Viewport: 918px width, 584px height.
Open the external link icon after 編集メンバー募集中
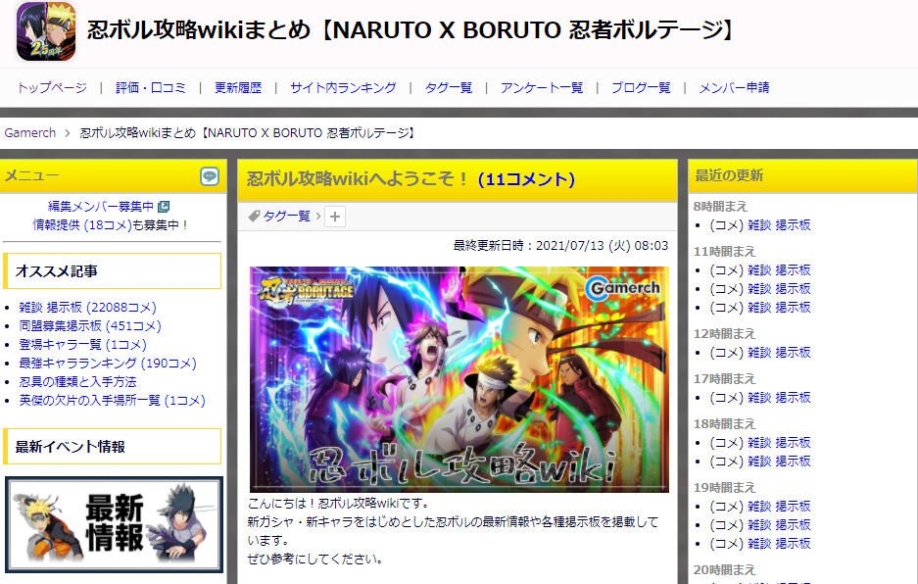164,206
